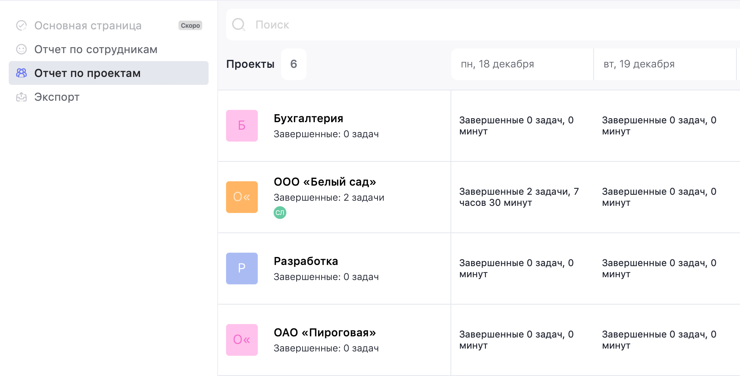Select the blue «Р» avatar for Разработка

tap(242, 269)
